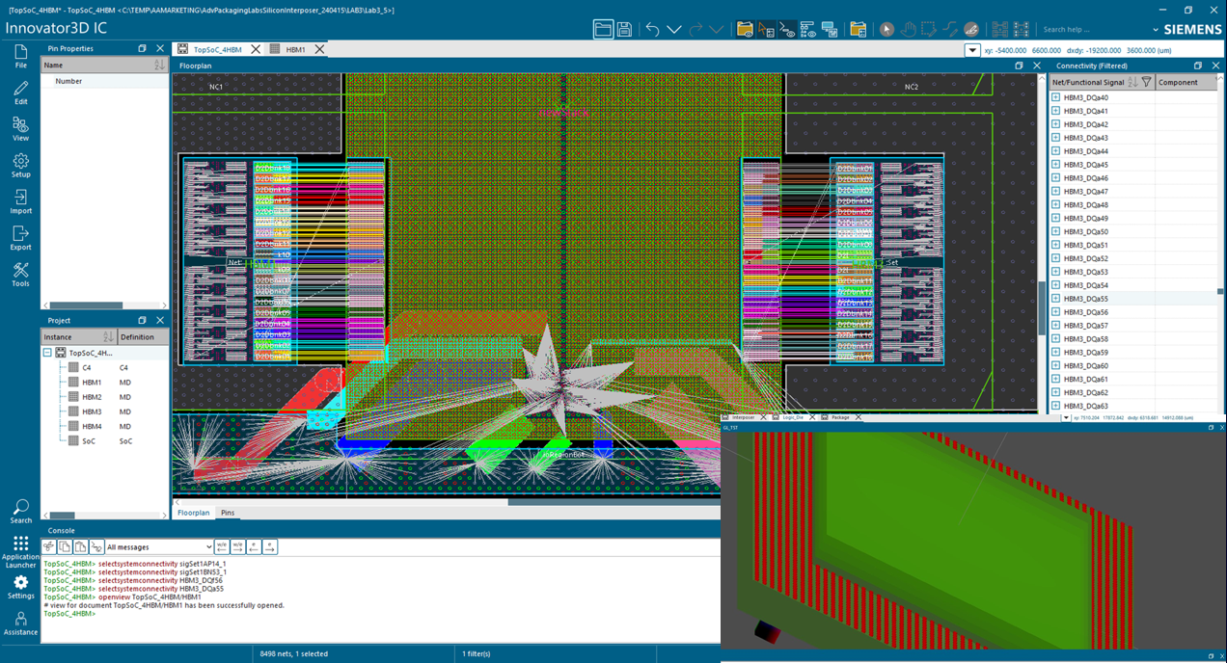Switch to the HBM1 document tab
Viewport: 1227px width, 663px height.
pyautogui.click(x=295, y=49)
